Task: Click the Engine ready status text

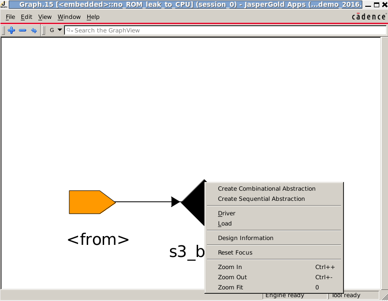Action: pos(284,295)
